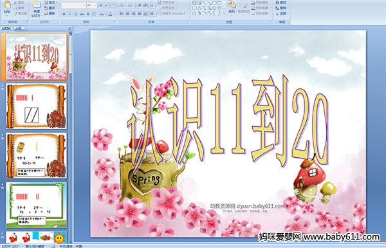Click the New Slide icon
Image resolution: width=386 pixels, height=248 pixels.
click(x=36, y=8)
